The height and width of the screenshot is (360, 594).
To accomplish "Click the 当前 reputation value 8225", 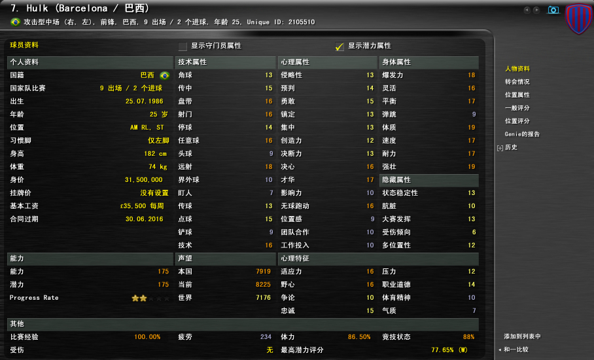I will pos(263,285).
